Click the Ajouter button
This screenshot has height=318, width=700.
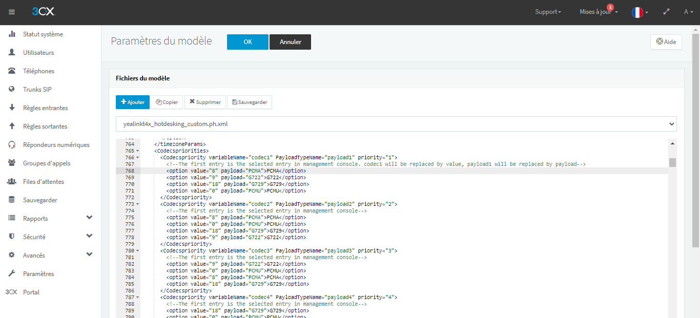pos(133,102)
